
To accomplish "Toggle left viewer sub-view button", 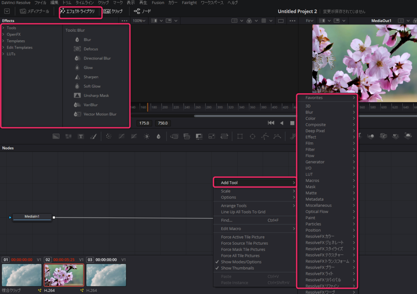I will (x=169, y=21).
